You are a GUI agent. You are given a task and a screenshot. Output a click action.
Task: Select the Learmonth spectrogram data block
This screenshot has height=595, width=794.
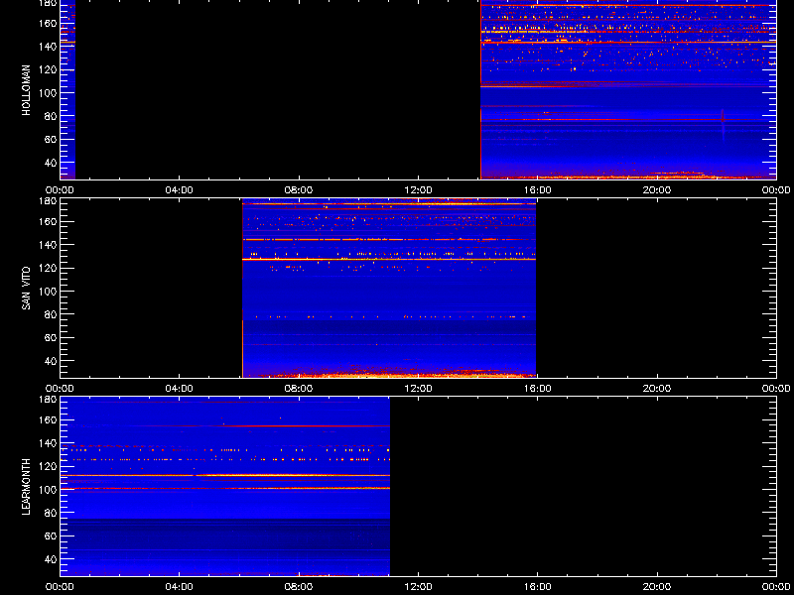225,487
